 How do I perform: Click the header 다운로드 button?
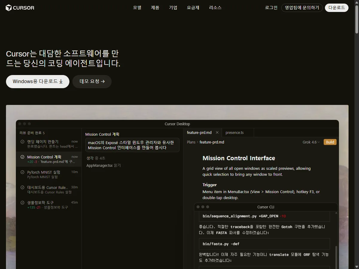coord(337,8)
